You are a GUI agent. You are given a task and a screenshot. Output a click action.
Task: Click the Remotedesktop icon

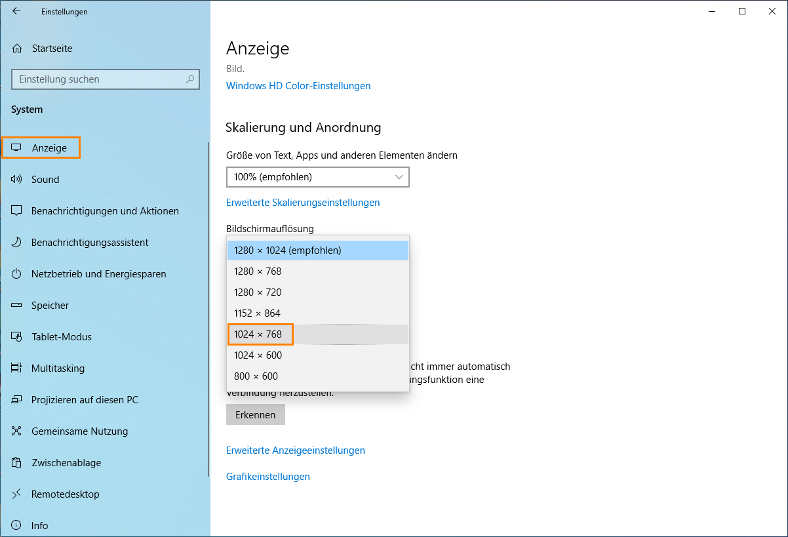tap(17, 494)
